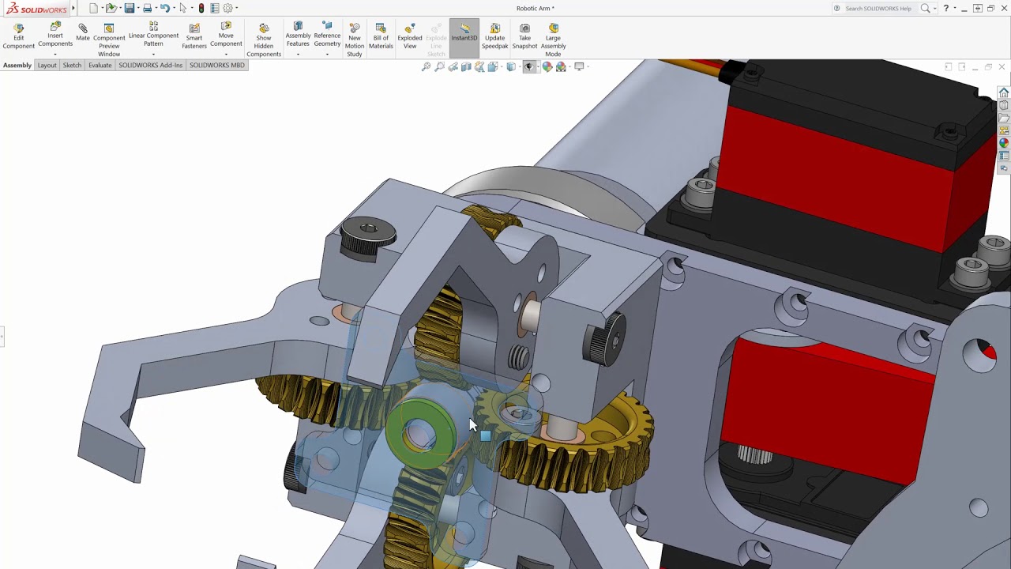The height and width of the screenshot is (569, 1011).
Task: Choose Linear Component Pattern
Action: tap(153, 35)
